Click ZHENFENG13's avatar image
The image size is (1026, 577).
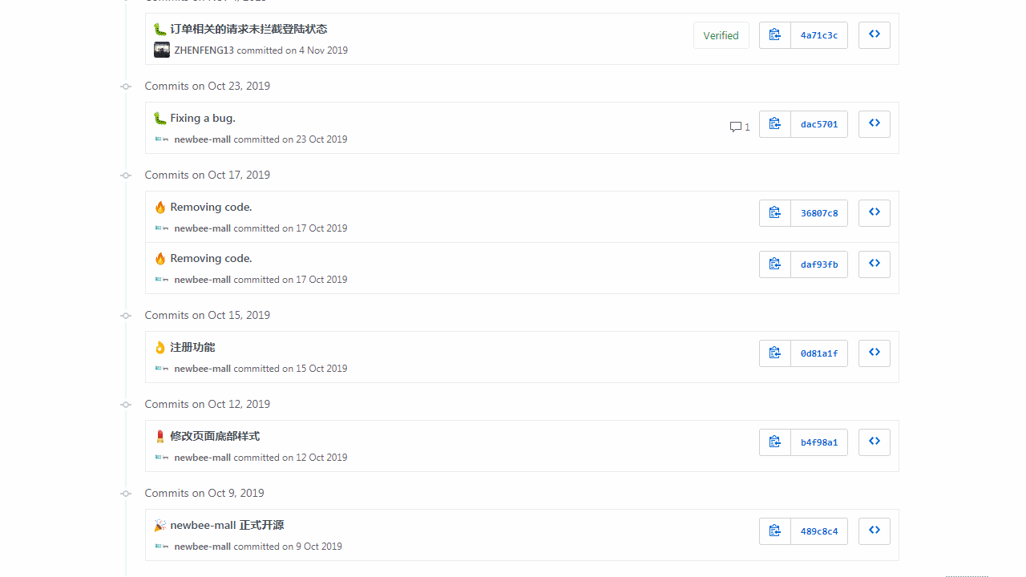point(162,50)
